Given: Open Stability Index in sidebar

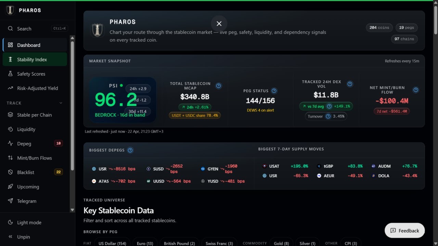Looking at the screenshot, I should tap(35, 59).
